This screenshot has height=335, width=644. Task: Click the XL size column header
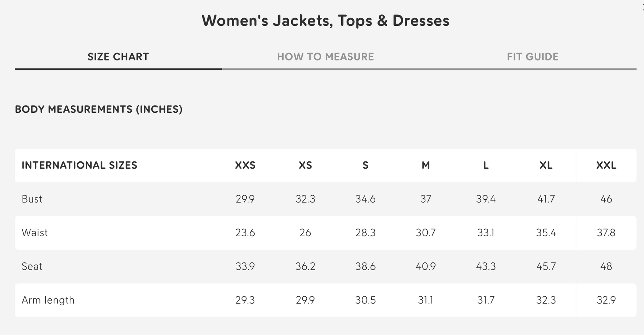click(546, 165)
